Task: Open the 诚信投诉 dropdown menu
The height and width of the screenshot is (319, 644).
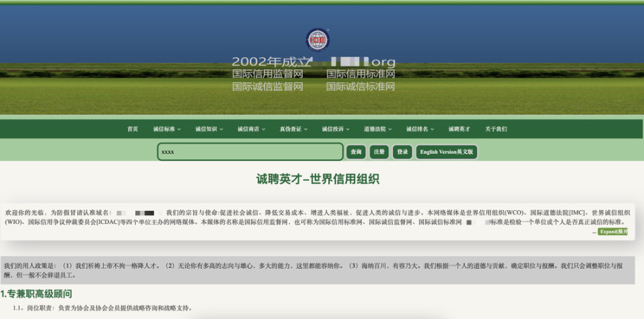Action: click(x=336, y=129)
